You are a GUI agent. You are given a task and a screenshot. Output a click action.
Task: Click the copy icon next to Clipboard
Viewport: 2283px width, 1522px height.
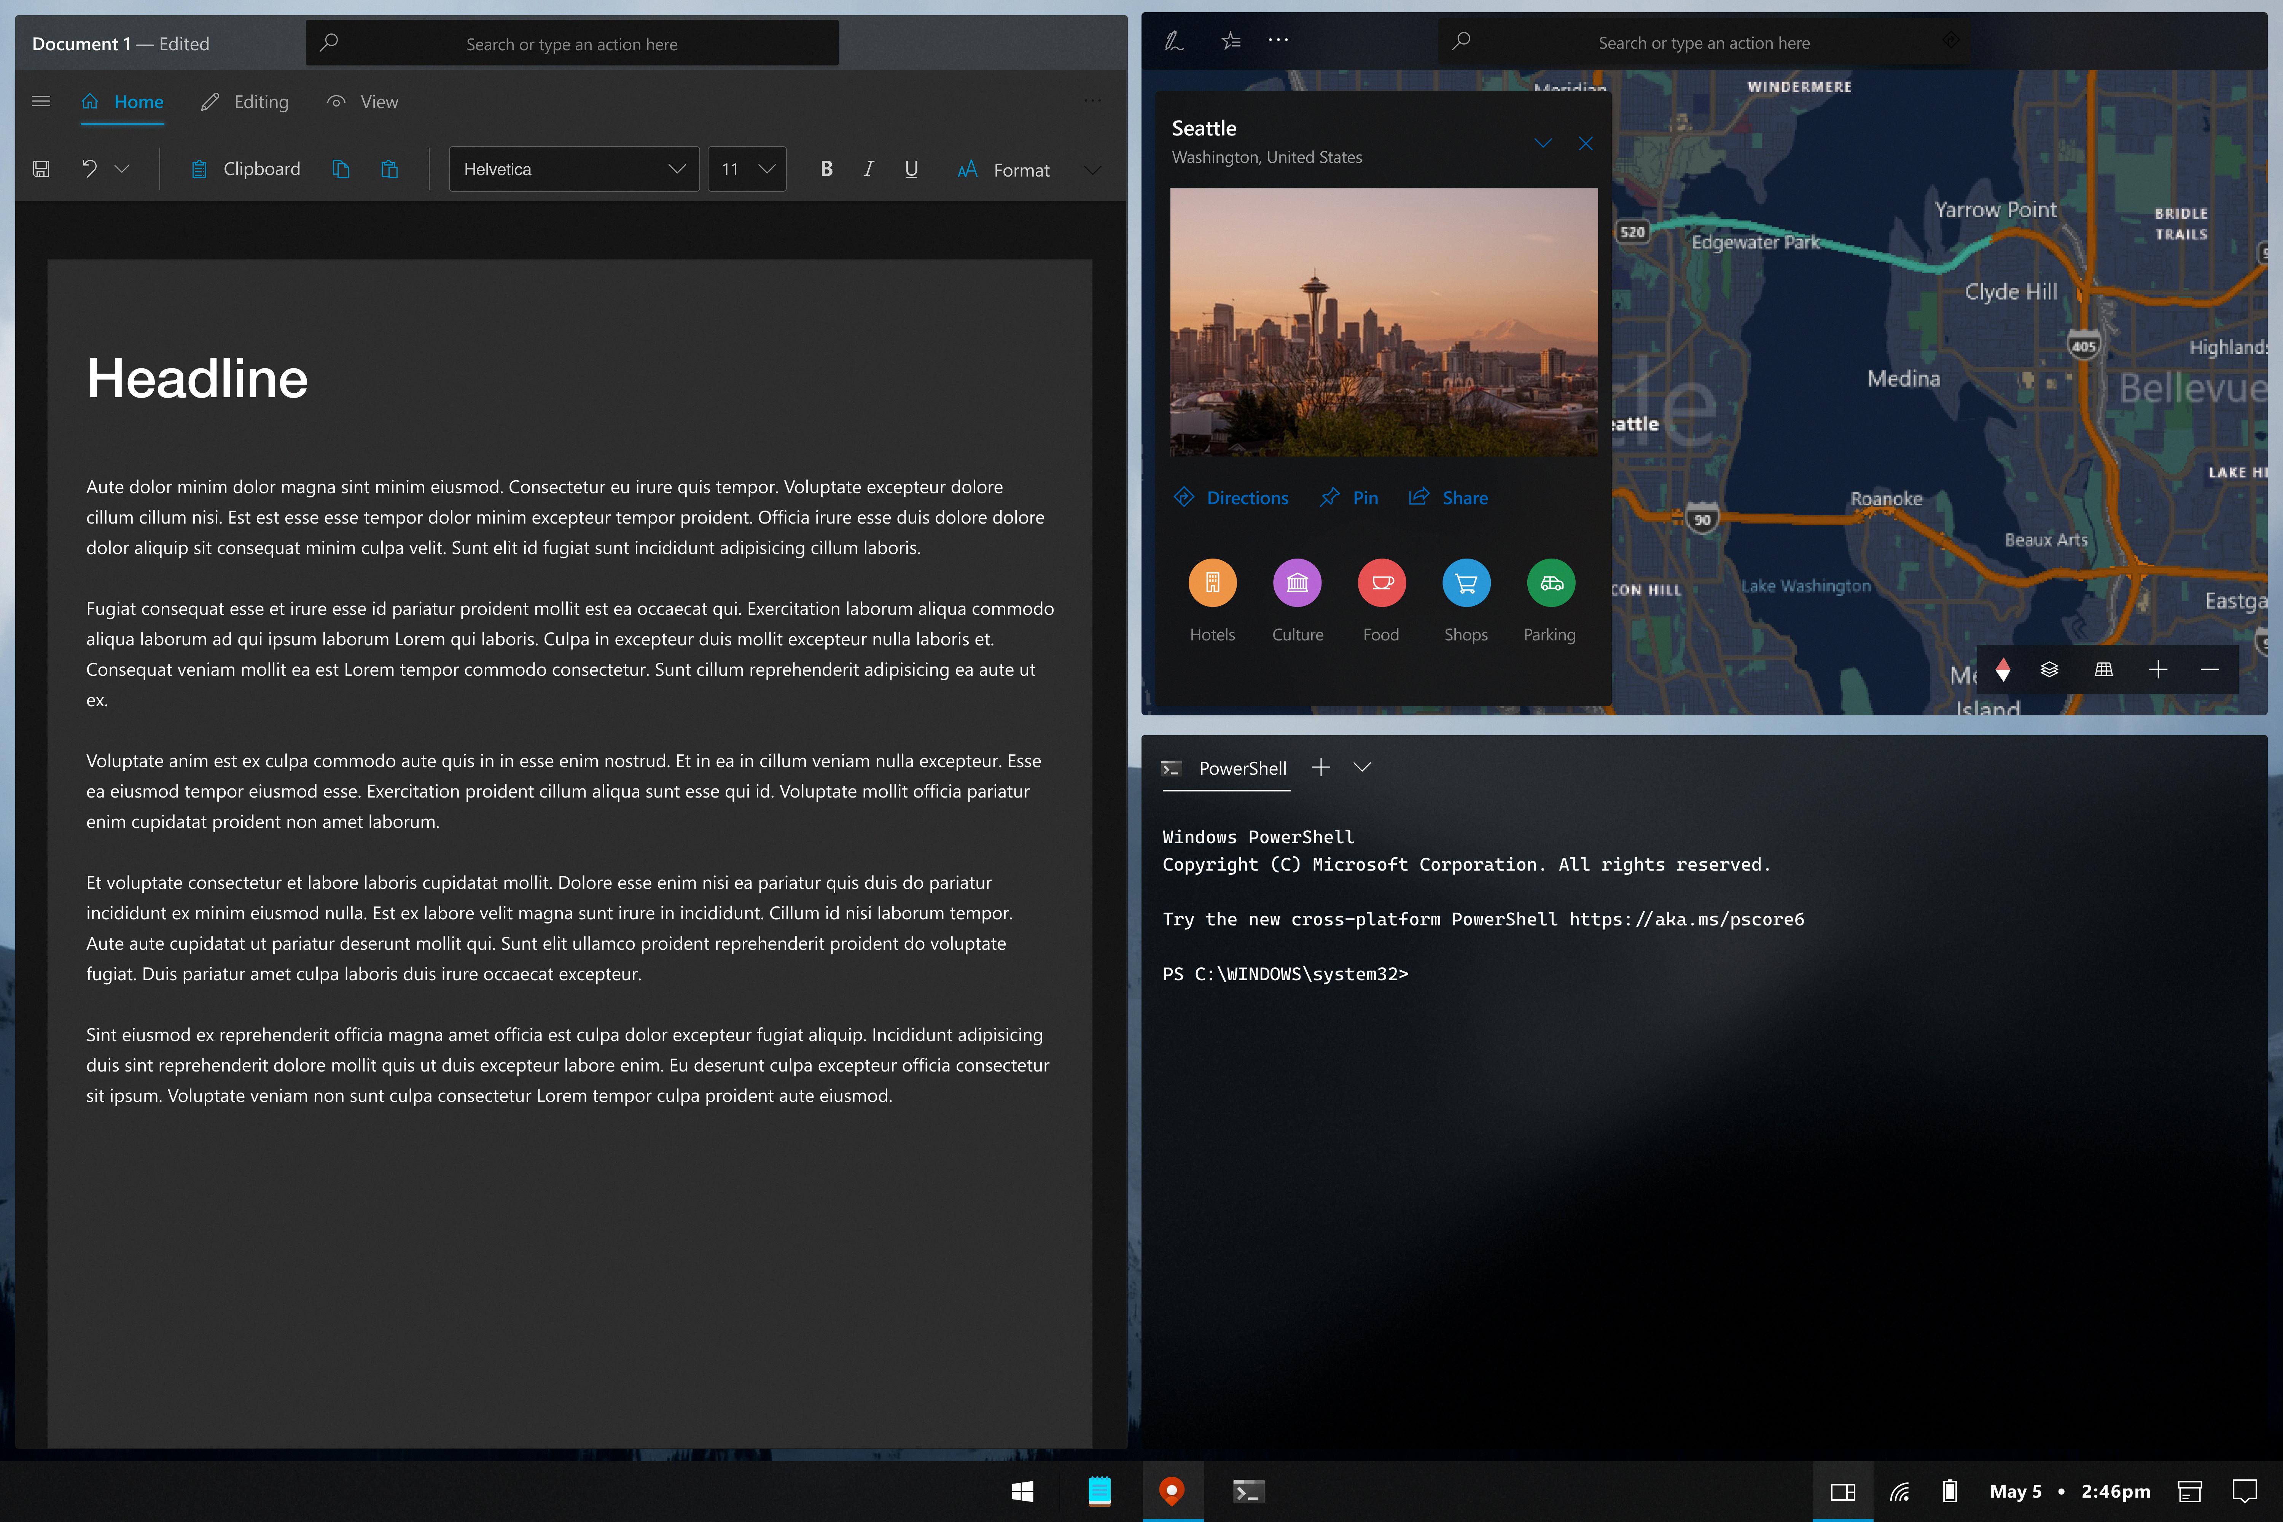click(x=341, y=169)
